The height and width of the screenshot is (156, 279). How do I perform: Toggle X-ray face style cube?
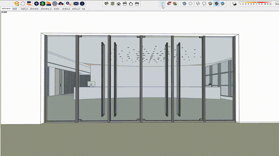184,4
